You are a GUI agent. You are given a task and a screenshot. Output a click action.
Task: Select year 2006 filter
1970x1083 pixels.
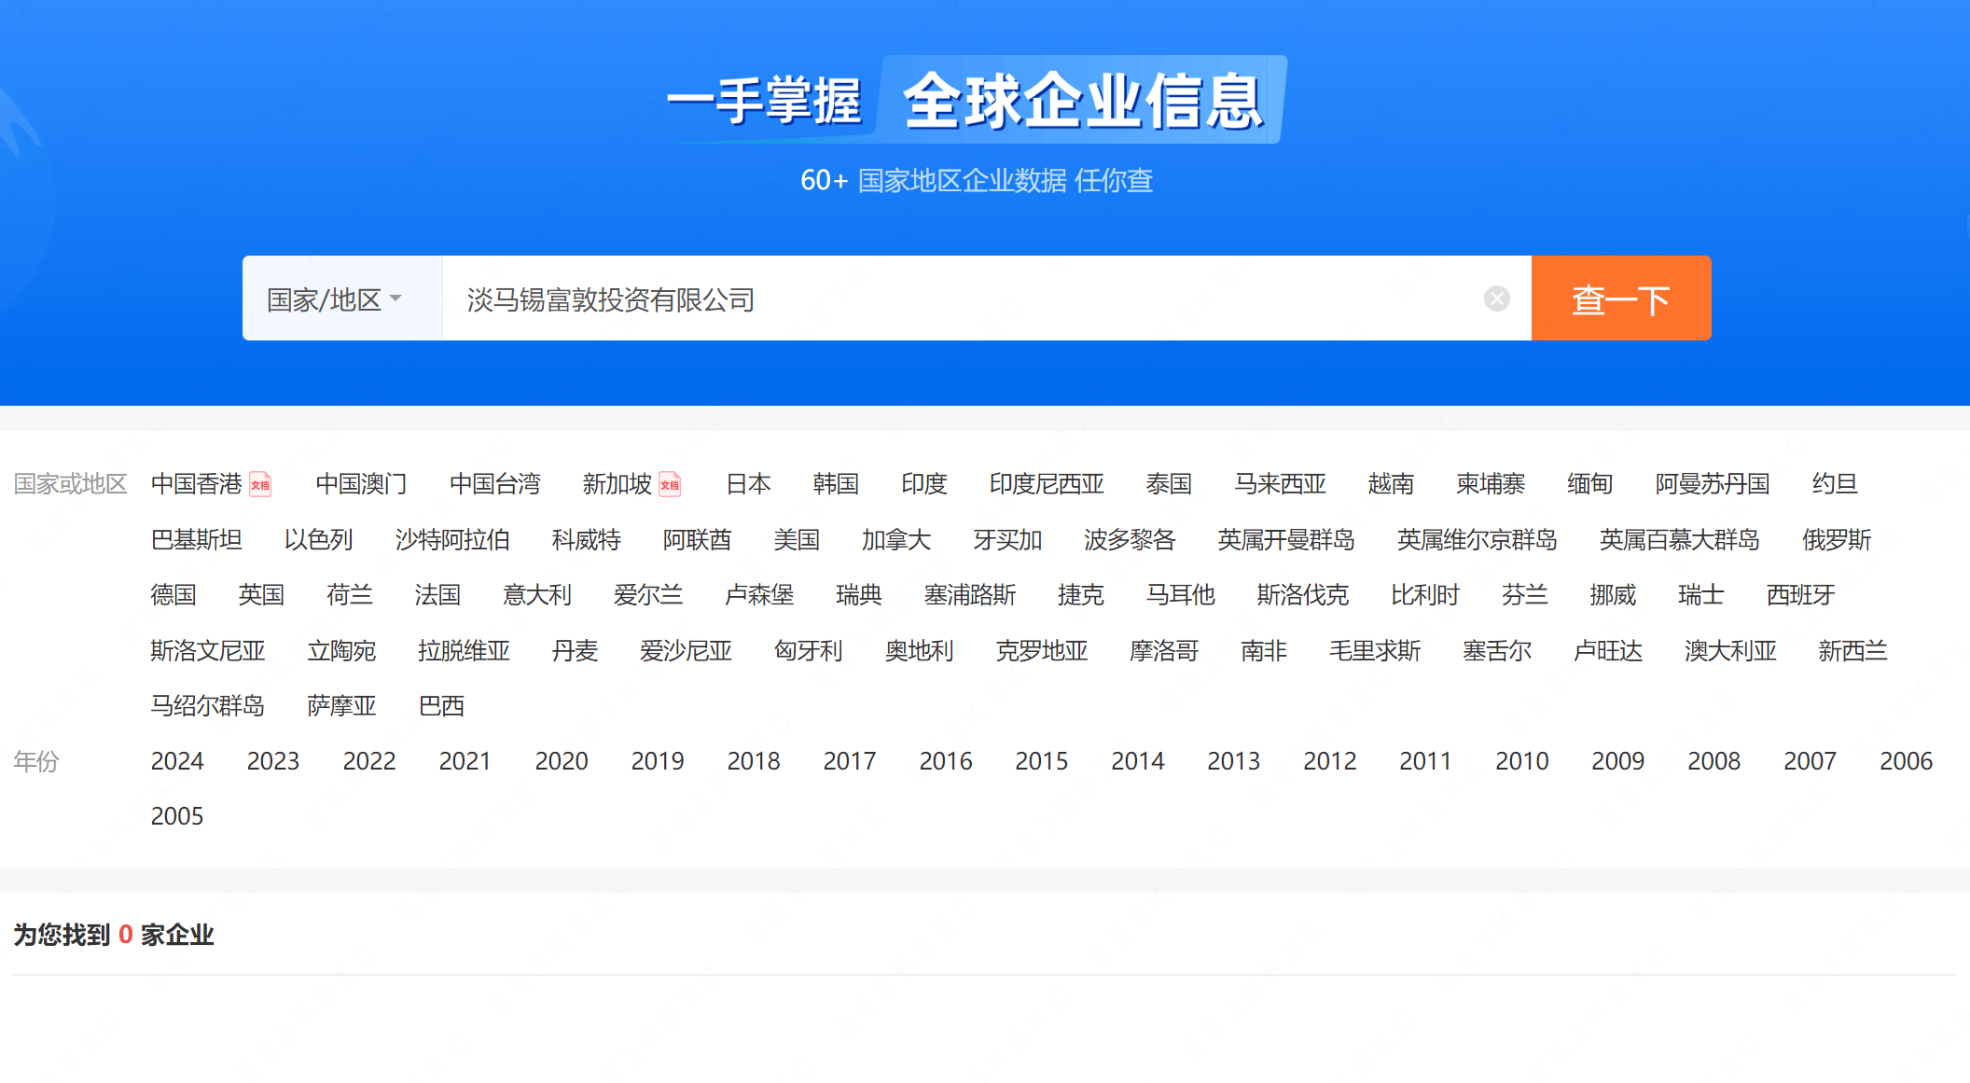[1905, 761]
